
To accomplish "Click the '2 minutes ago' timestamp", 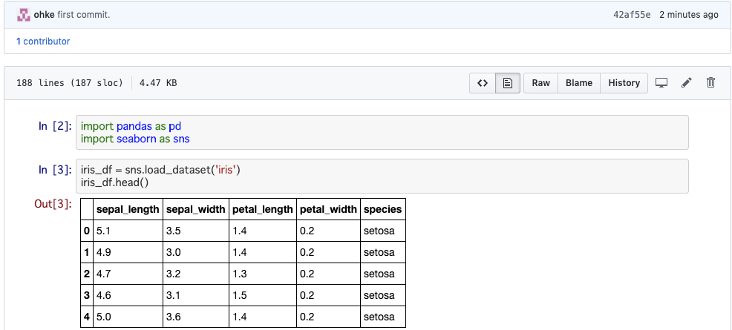I will pos(689,15).
